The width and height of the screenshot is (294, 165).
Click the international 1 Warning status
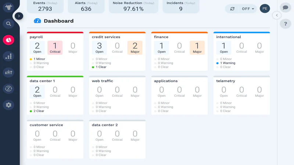point(227,63)
